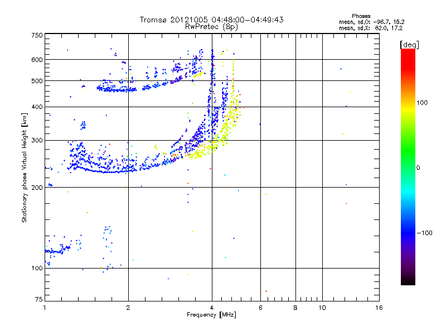Click the 'mean, sd,X: 82.0, 17.2' statistics line

(x=371, y=28)
